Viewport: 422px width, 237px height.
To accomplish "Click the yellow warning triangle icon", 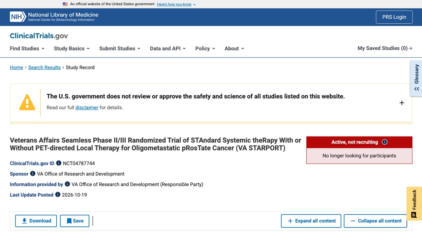I will [27, 102].
